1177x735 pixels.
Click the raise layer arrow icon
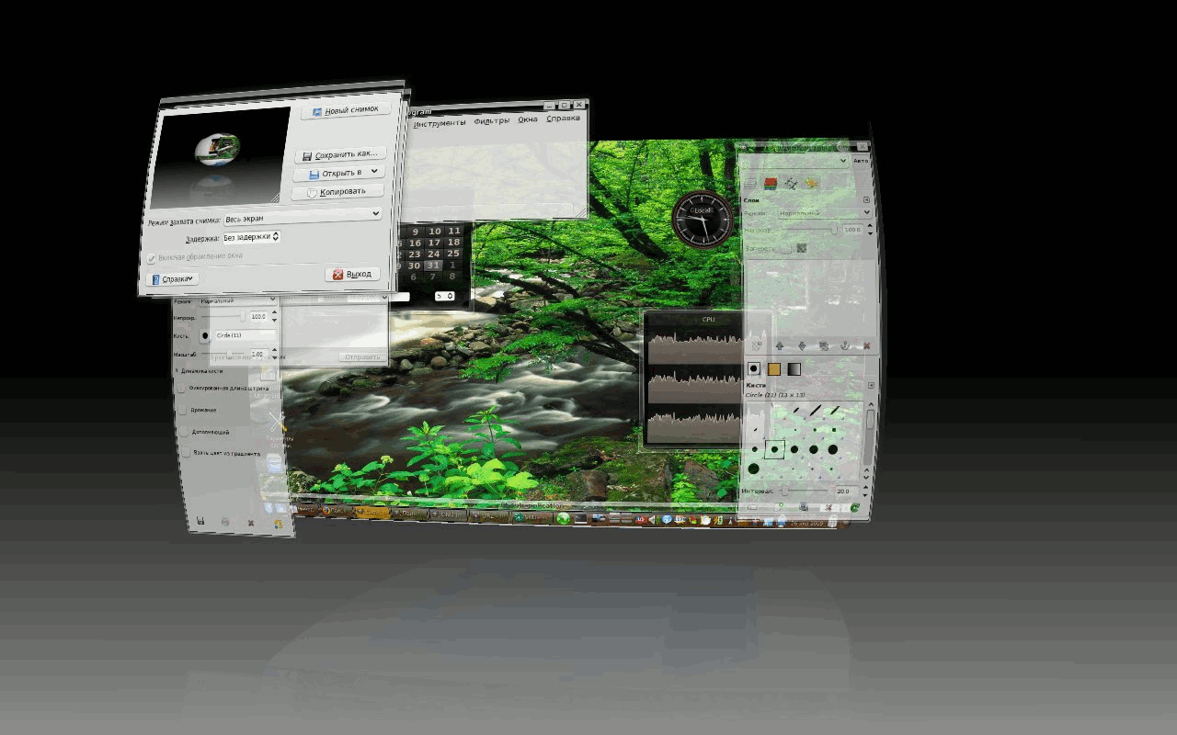point(780,345)
